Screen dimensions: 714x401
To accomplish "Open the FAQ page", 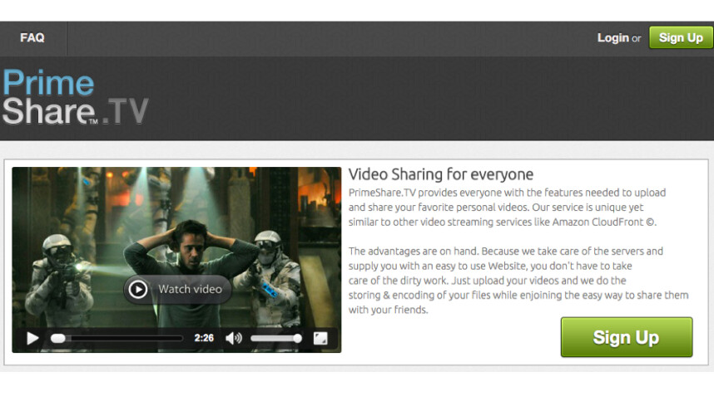I will click(32, 37).
